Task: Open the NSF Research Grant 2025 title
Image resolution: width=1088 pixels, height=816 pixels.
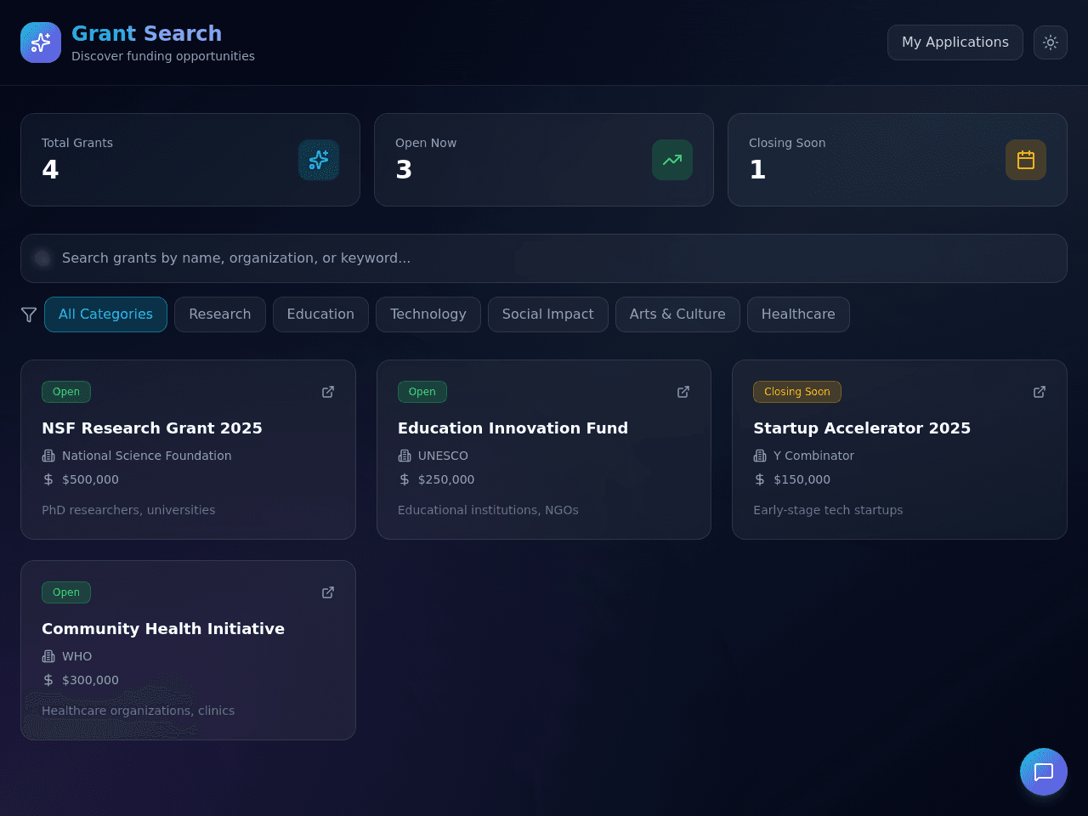Action: pos(152,428)
